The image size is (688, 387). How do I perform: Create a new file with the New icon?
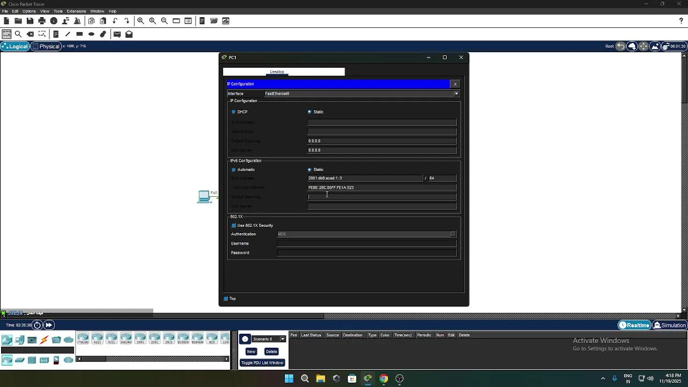coord(6,21)
